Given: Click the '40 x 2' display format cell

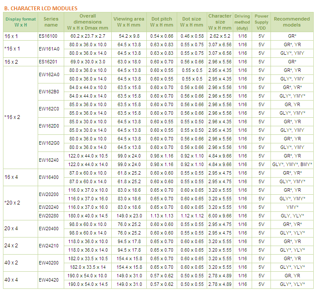Looking at the screenshot, I should point(21,263).
